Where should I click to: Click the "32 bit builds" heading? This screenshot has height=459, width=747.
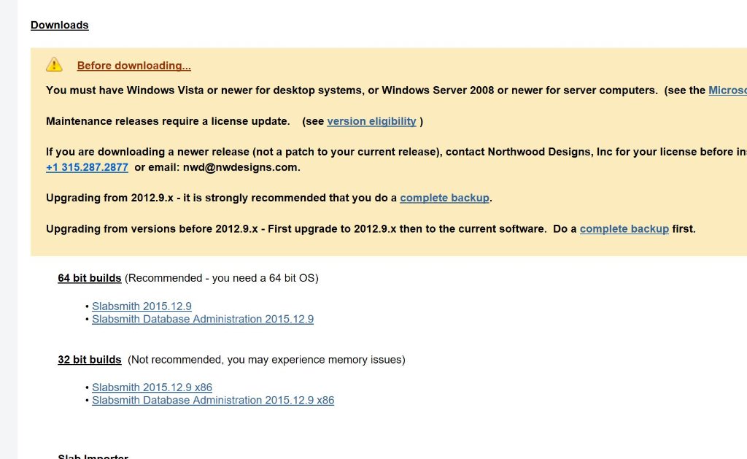point(90,359)
